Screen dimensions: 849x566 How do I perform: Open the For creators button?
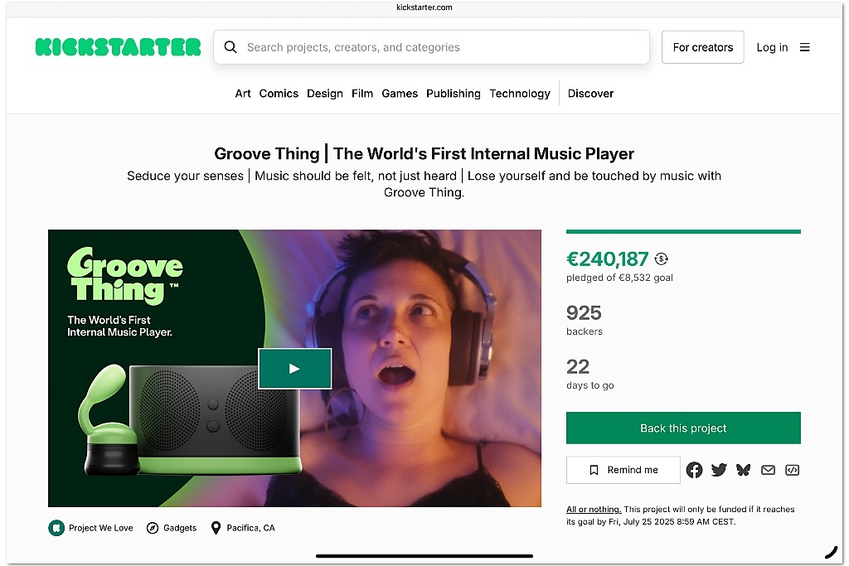click(x=703, y=47)
